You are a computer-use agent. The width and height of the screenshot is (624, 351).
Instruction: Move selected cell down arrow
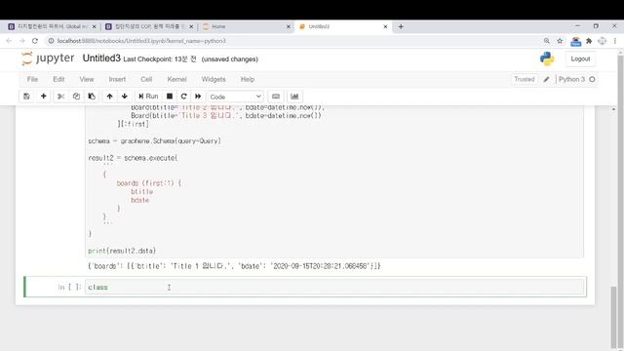(x=125, y=97)
